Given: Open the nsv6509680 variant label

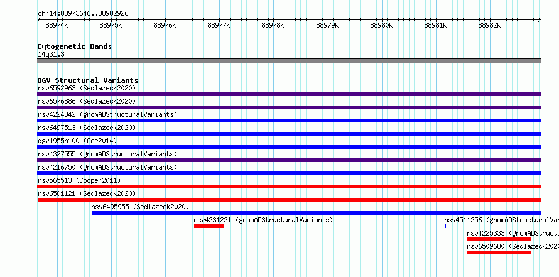Looking at the screenshot, I should click(x=513, y=246).
